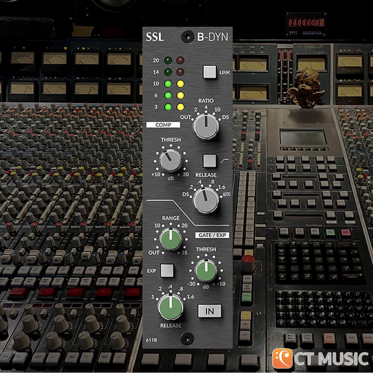373x373 pixels.
Task: Click the cherub figurine on the console
Action: [x=308, y=88]
